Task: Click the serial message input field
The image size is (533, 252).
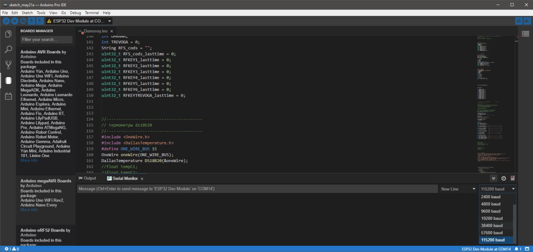Action: [257, 189]
